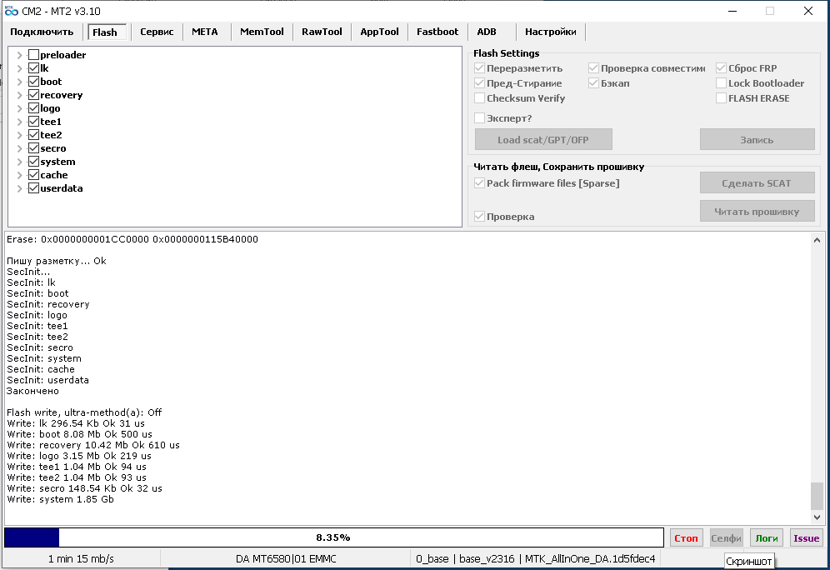Expand the recovery partition node
The image size is (830, 570).
point(20,95)
